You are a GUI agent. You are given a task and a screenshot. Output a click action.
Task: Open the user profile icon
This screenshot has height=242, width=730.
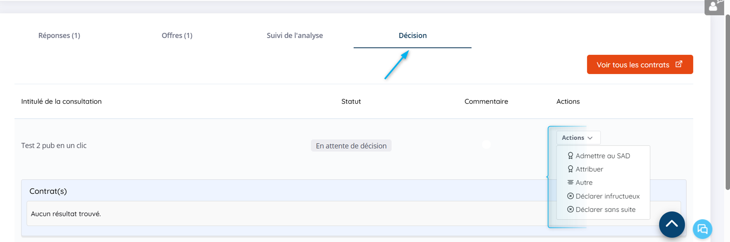[x=713, y=7]
